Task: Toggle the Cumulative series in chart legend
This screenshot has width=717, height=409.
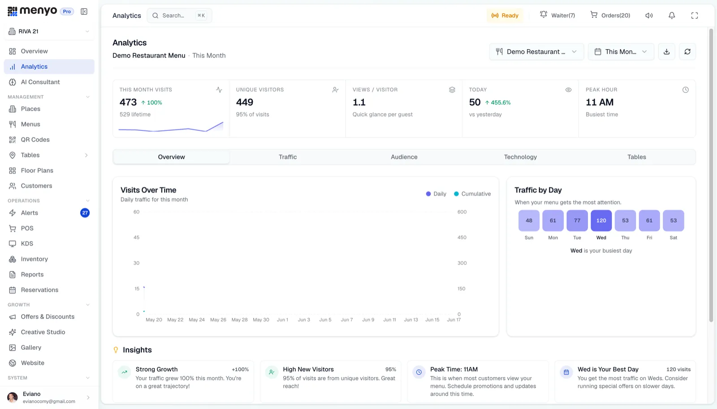Action: (x=472, y=194)
